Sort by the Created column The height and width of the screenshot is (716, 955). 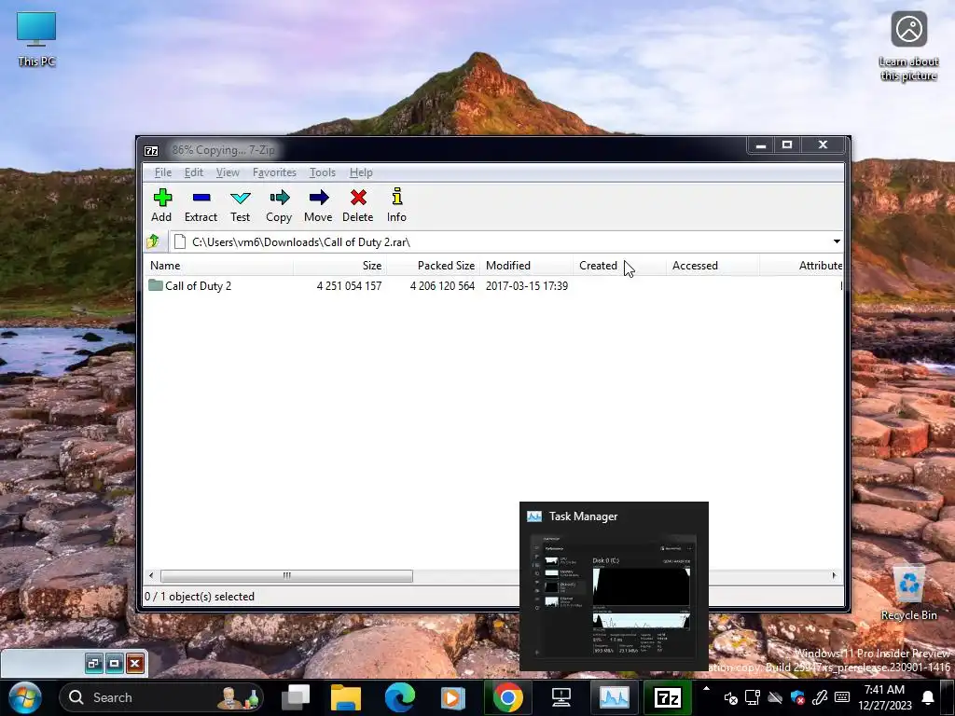pyautogui.click(x=619, y=266)
